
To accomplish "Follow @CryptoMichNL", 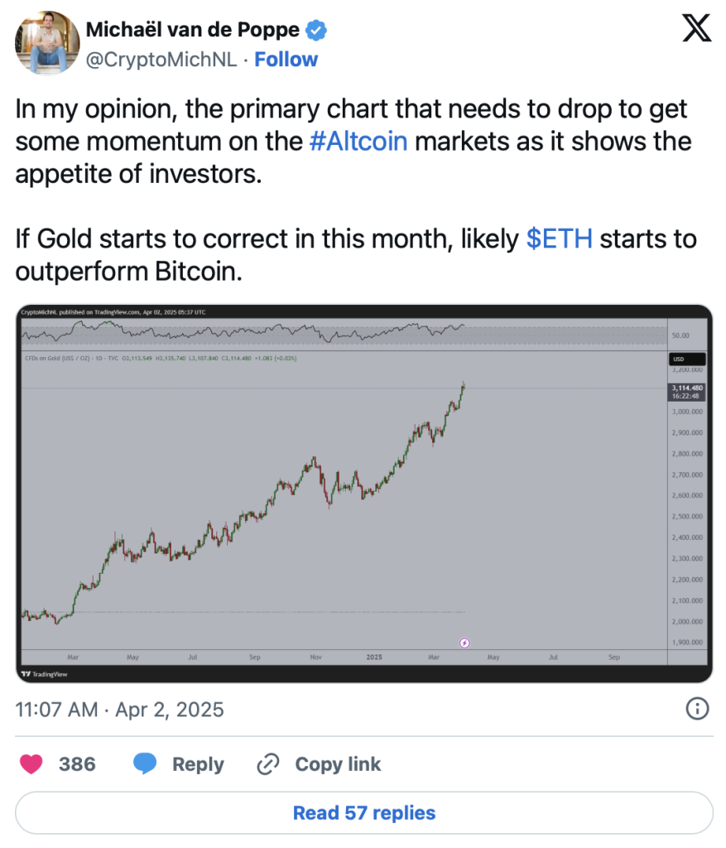I will click(x=286, y=60).
